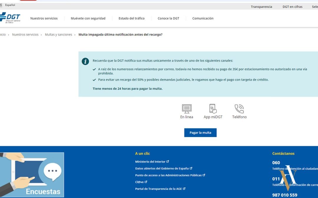Image resolution: width=318 pixels, height=198 pixels.
Task: Open Ministerio del Interior link
Action: point(150,162)
